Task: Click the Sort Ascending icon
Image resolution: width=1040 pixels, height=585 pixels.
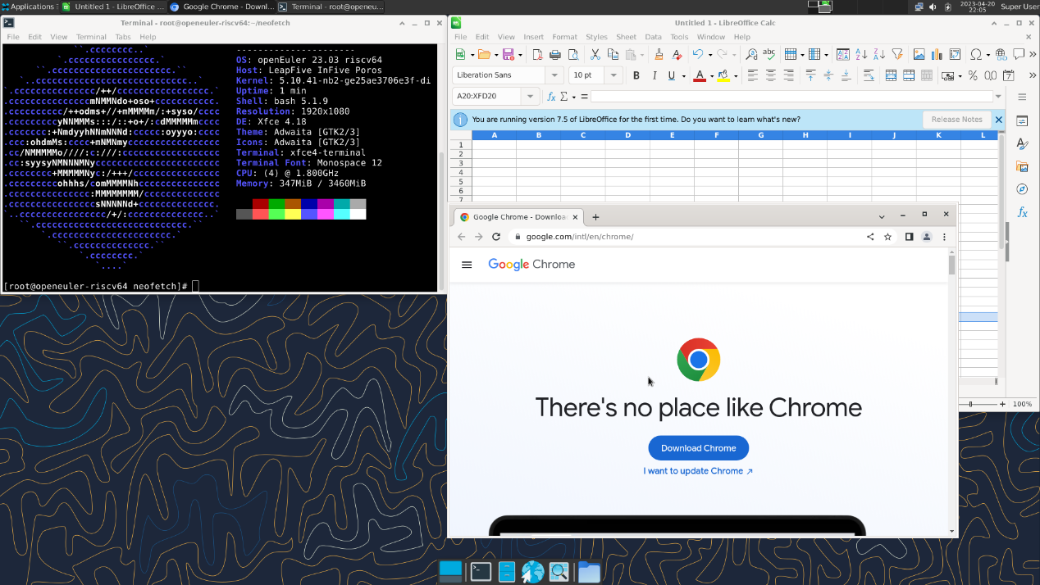Action: (861, 55)
